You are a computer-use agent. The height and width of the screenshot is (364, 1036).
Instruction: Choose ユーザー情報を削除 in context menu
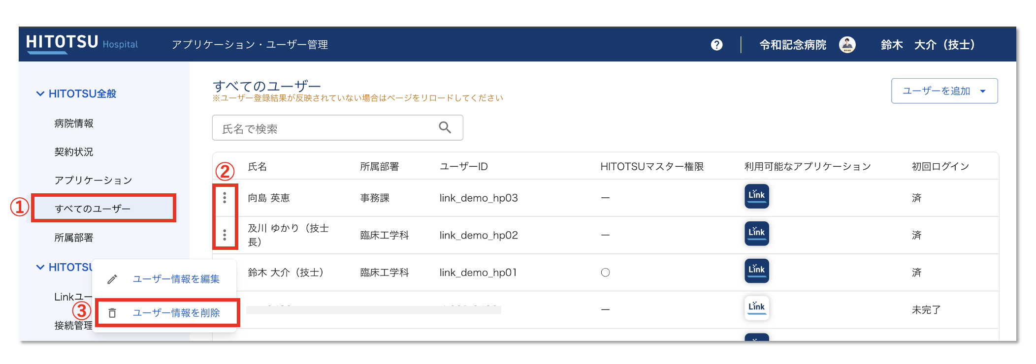pyautogui.click(x=176, y=313)
